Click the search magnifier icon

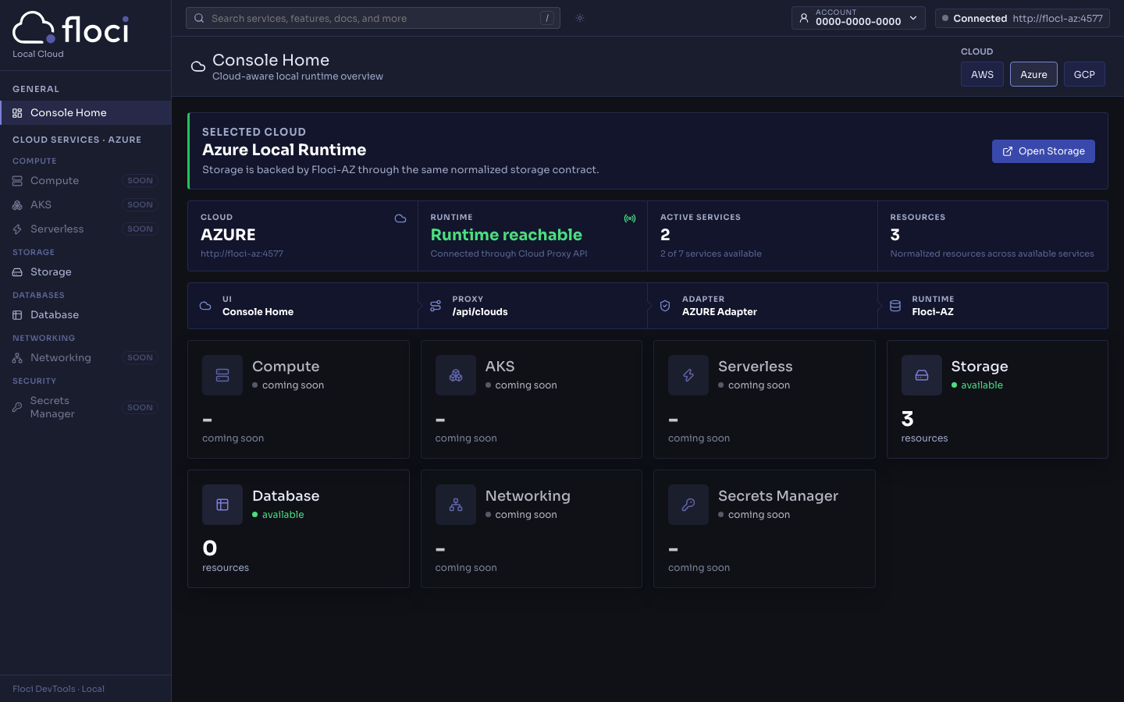pyautogui.click(x=199, y=18)
